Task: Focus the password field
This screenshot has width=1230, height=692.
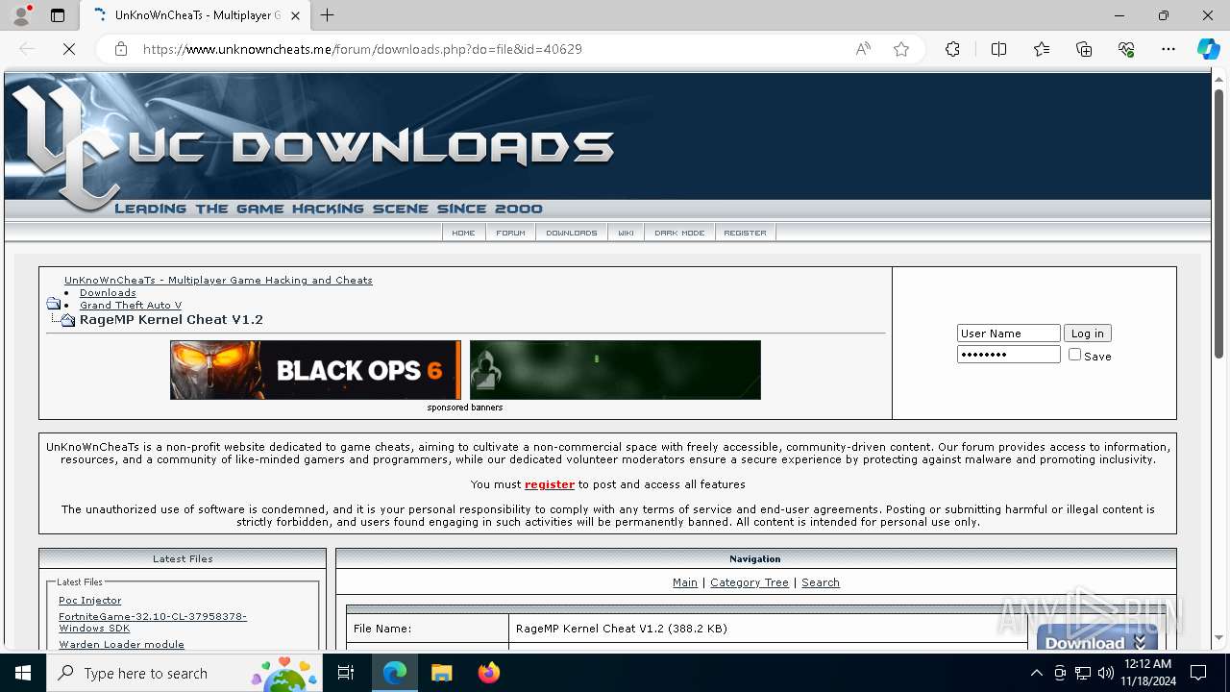Action: pyautogui.click(x=1008, y=355)
